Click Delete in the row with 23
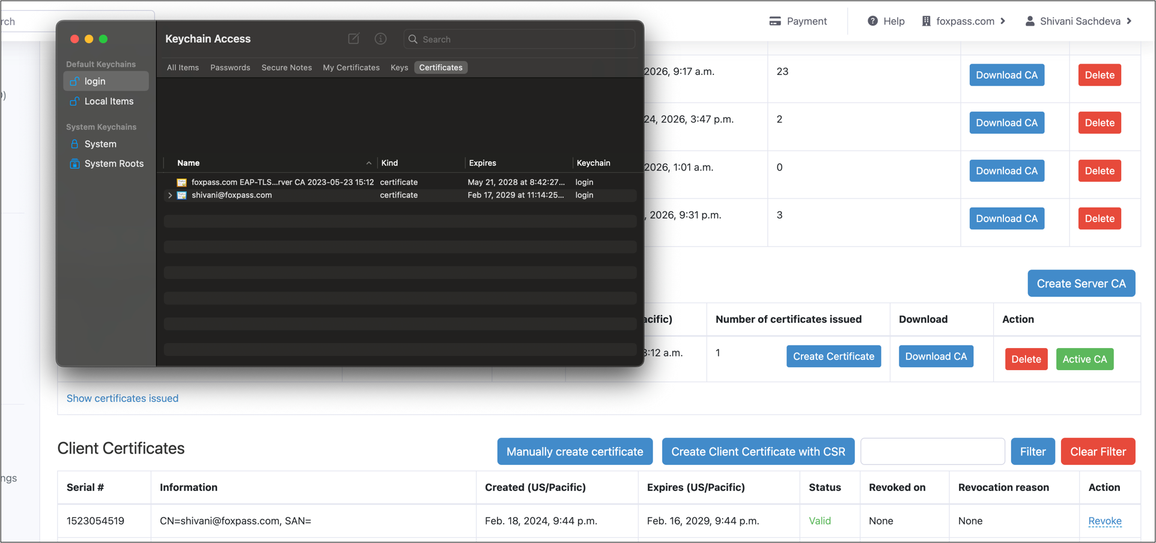 pyautogui.click(x=1100, y=75)
